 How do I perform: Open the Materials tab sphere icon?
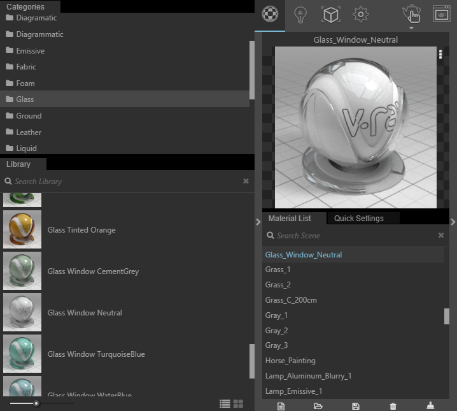pyautogui.click(x=270, y=14)
